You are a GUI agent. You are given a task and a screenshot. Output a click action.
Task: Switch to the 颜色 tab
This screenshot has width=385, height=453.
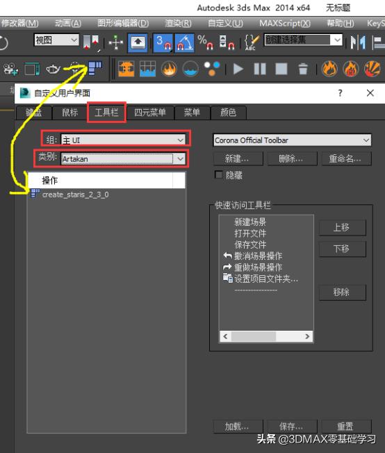coord(229,113)
